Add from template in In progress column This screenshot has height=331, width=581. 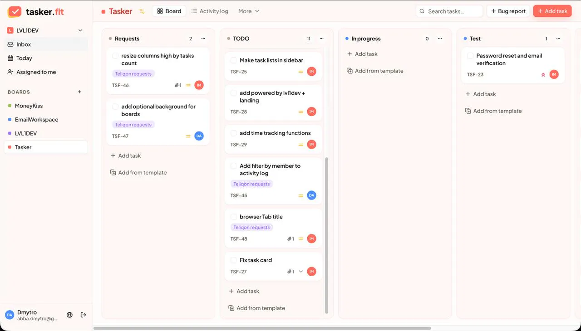pos(375,71)
